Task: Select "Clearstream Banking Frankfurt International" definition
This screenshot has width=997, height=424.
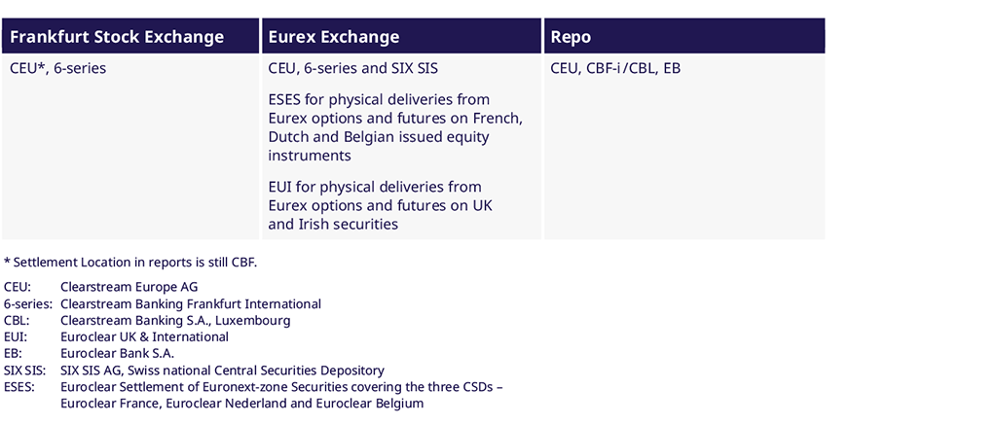Action: [190, 303]
